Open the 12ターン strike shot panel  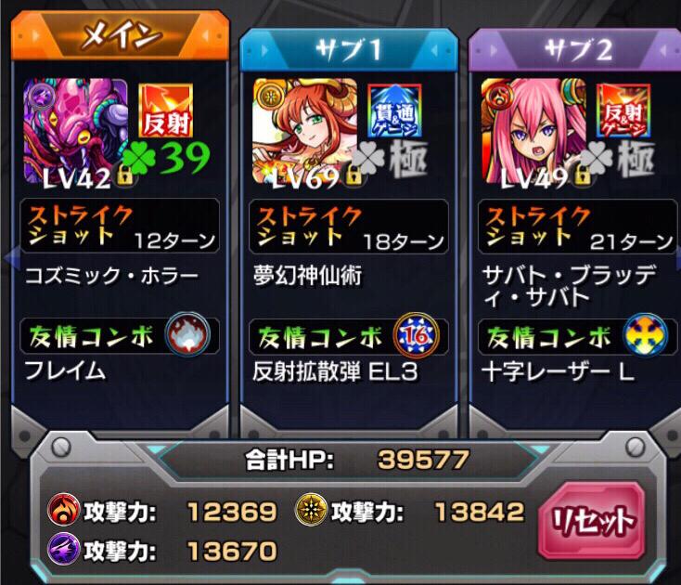click(120, 226)
